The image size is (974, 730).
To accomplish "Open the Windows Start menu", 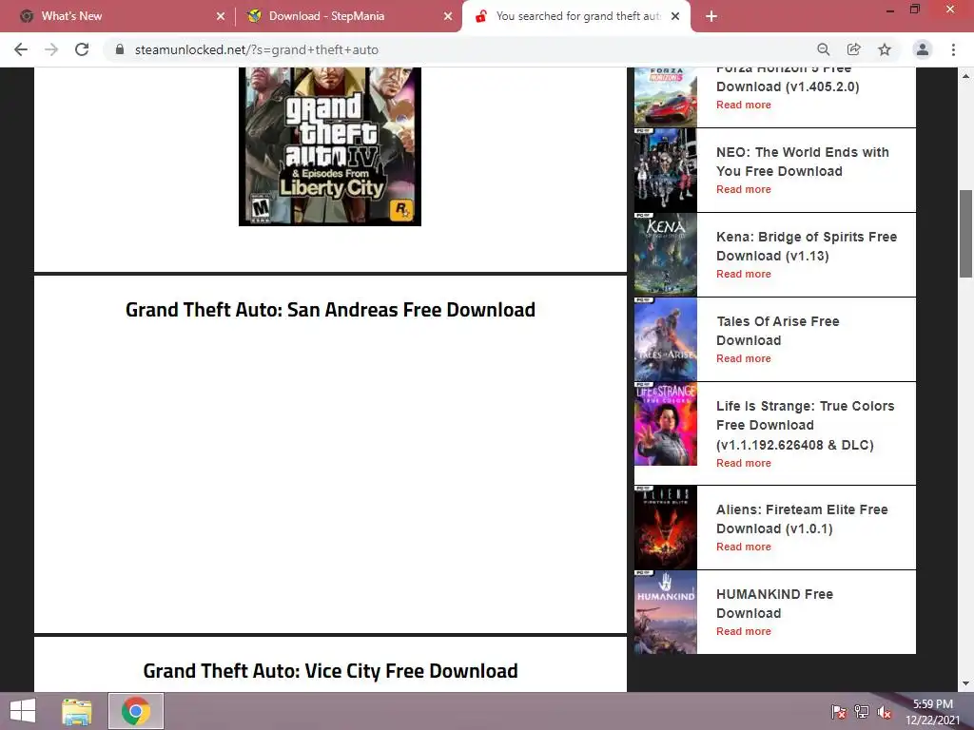I will pyautogui.click(x=23, y=711).
